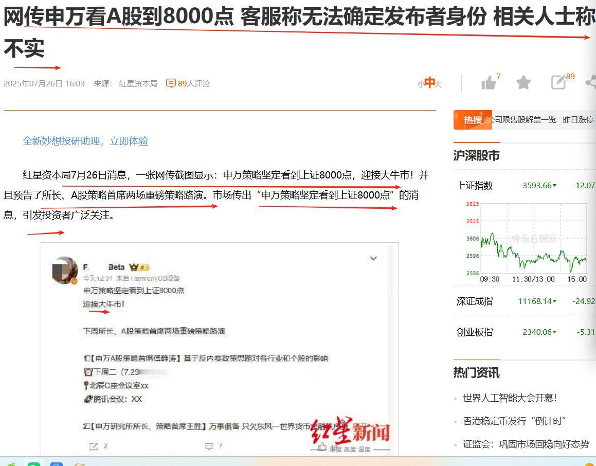Set font size to 大

[x=438, y=84]
